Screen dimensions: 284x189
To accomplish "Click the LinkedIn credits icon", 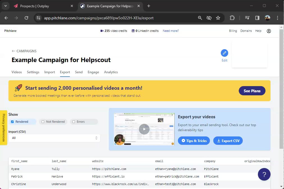I will tap(133, 31).
